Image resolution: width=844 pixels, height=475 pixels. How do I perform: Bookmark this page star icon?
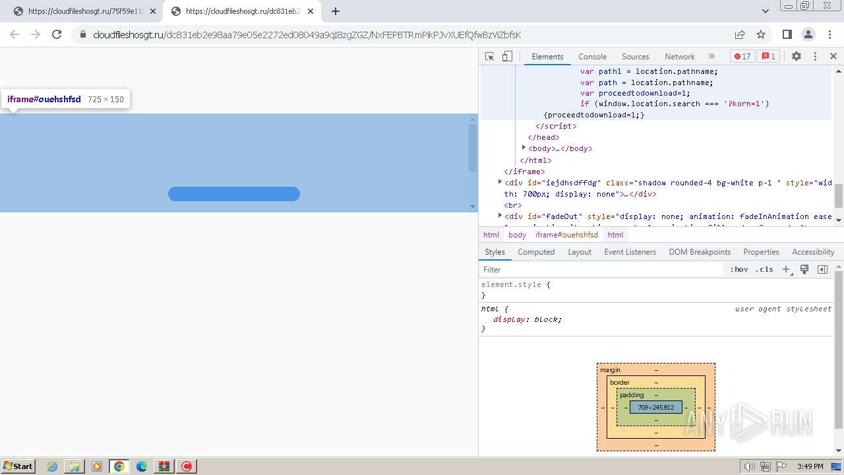761,35
